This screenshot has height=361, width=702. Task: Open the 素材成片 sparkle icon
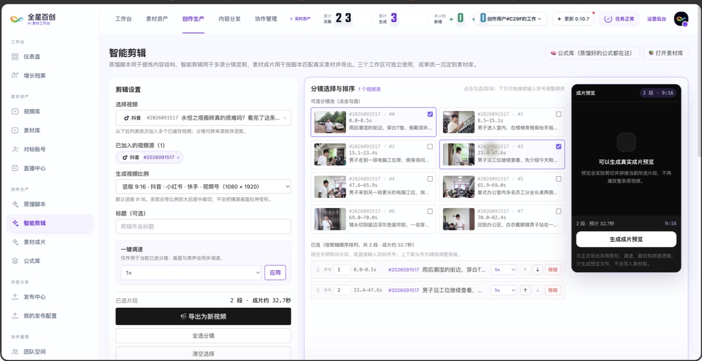15,242
